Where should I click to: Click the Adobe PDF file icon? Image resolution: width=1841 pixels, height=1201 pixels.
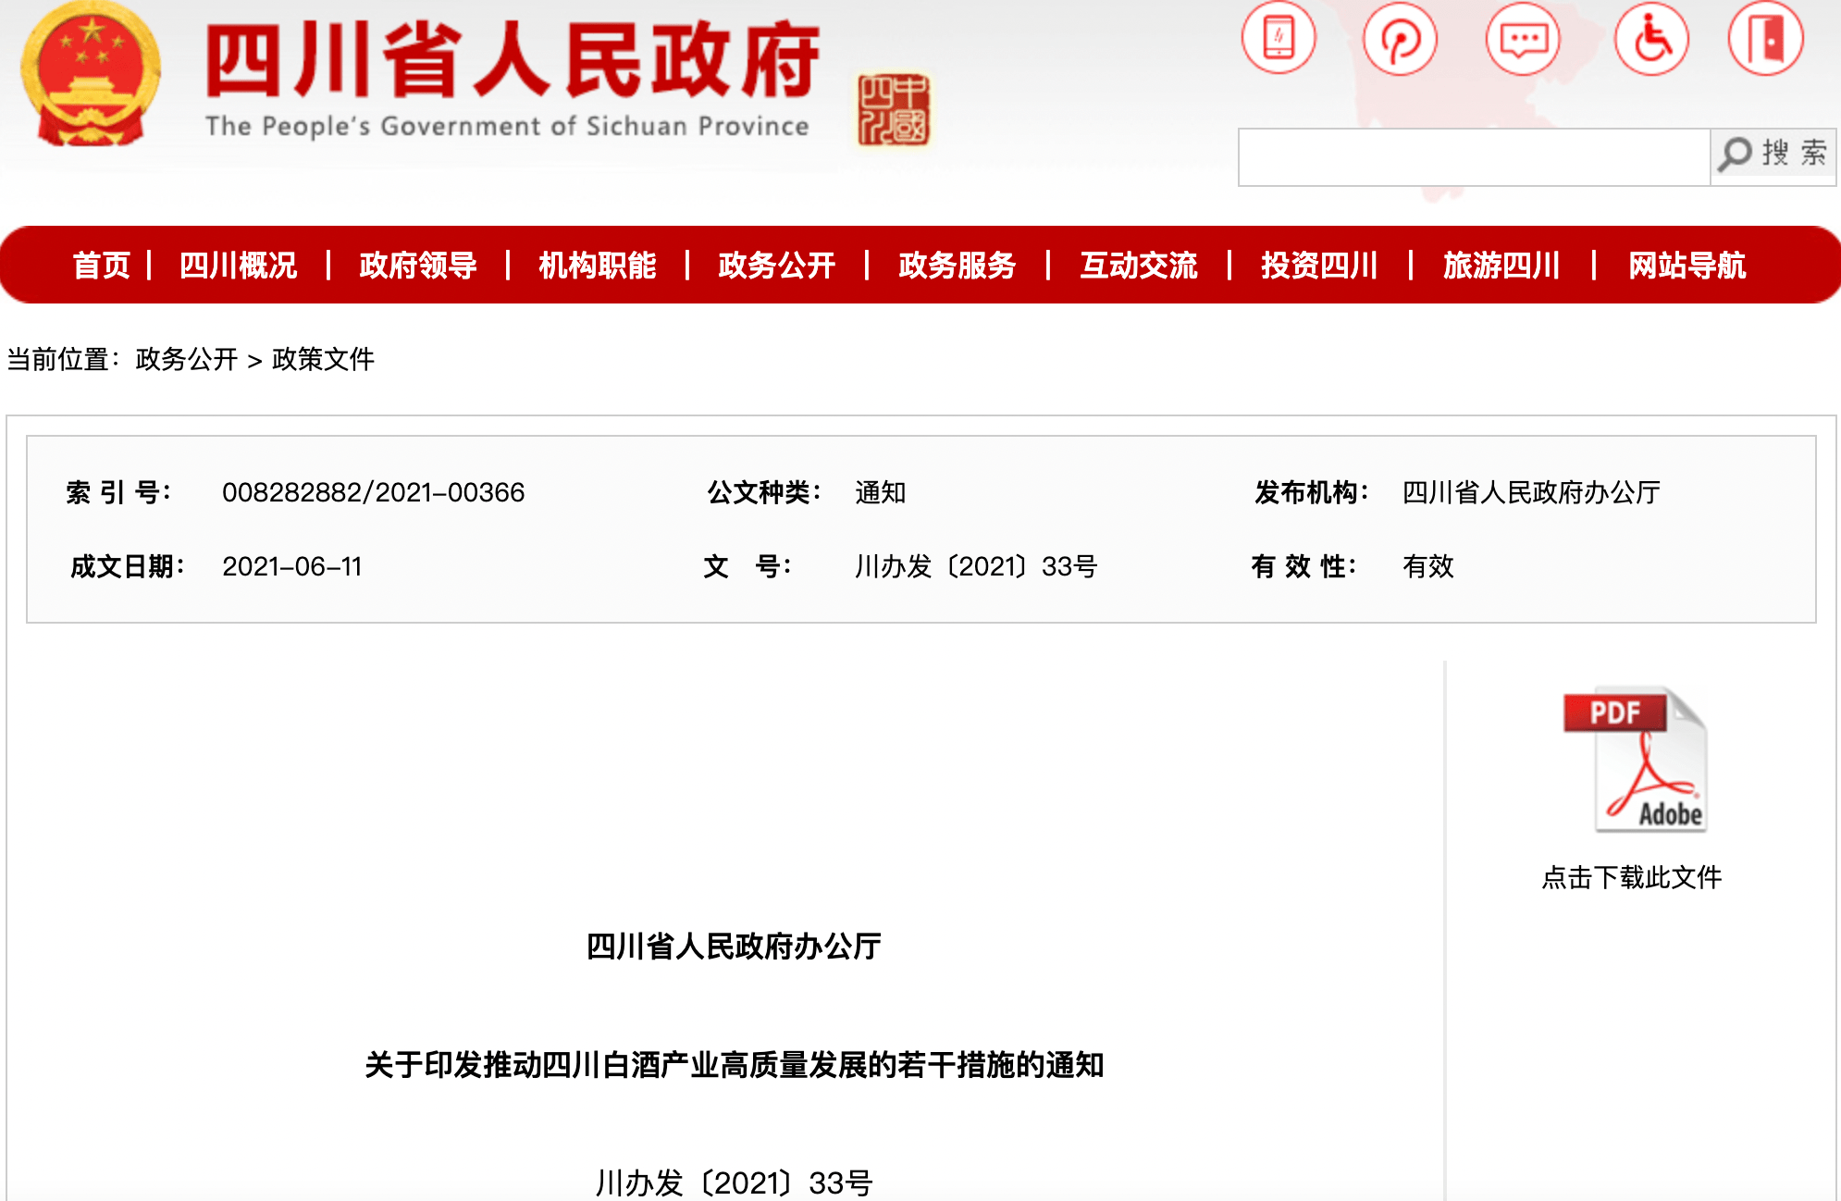coord(1635,761)
